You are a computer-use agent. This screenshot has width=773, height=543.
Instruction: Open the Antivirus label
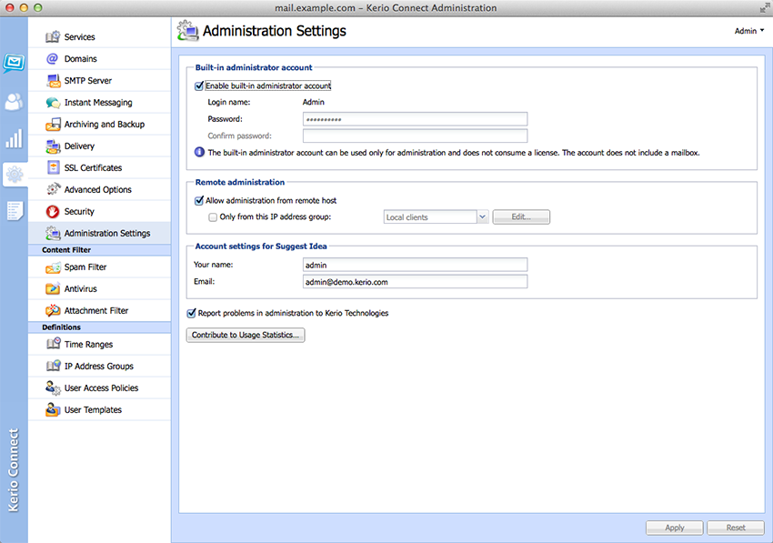[80, 289]
